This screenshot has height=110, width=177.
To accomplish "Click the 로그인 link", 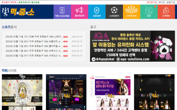I will [162, 2].
